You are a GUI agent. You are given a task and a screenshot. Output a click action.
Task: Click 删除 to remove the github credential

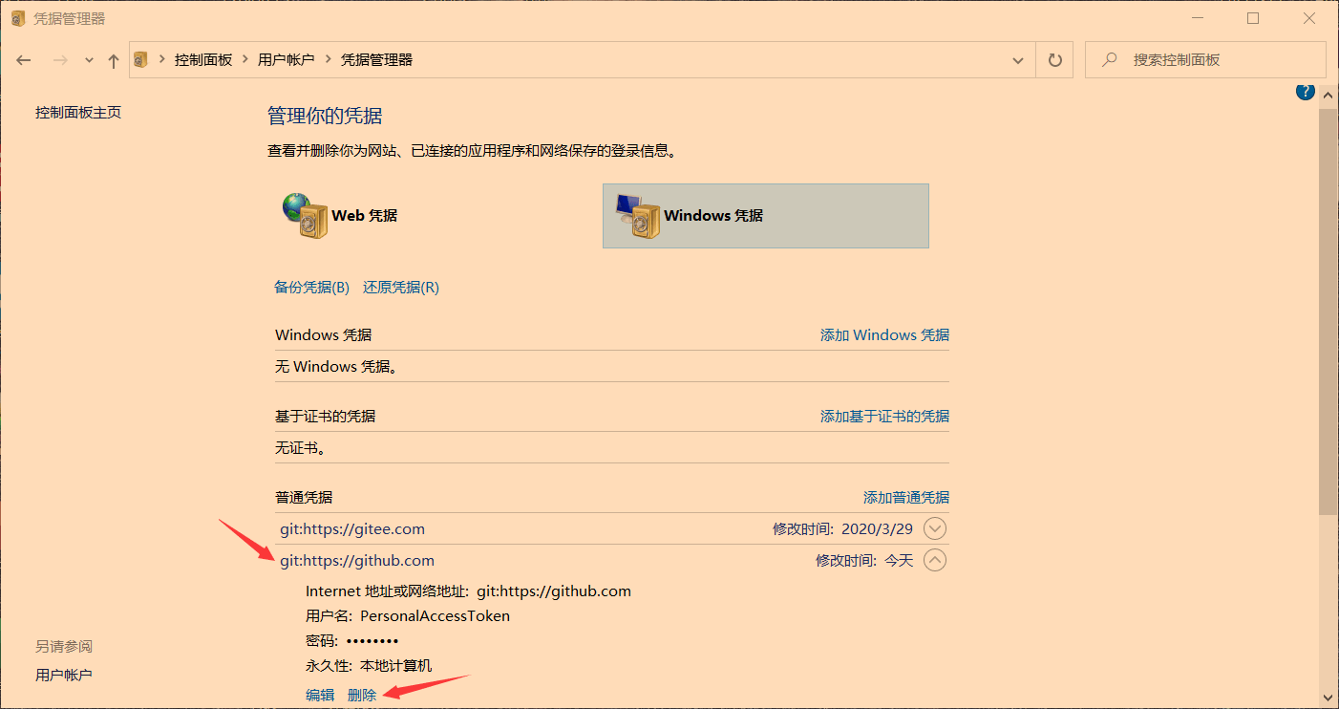362,695
